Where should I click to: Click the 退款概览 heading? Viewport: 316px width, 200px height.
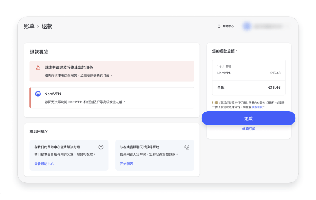click(x=39, y=52)
